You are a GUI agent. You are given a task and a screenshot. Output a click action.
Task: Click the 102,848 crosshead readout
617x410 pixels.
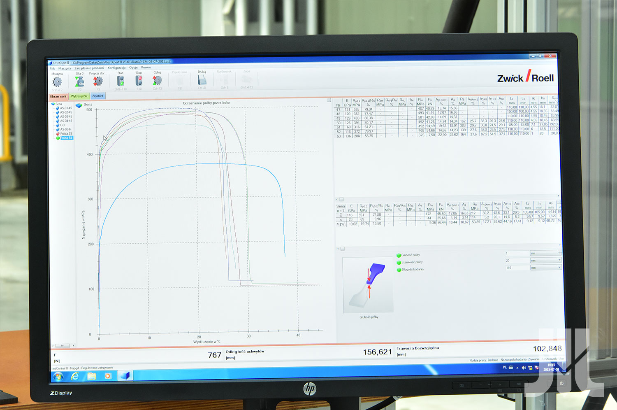pos(547,349)
